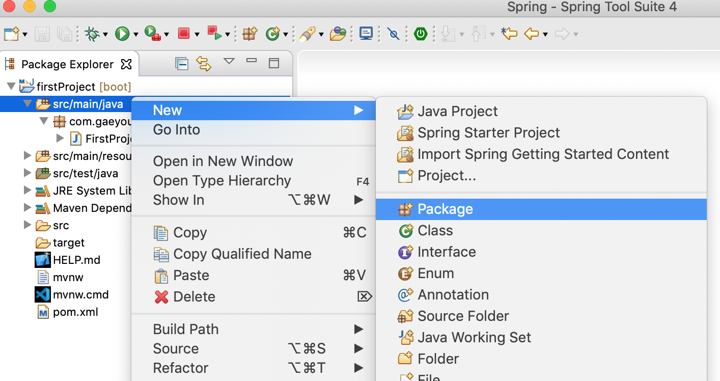The image size is (720, 381).
Task: Click the Search flashlight icon
Action: click(307, 34)
